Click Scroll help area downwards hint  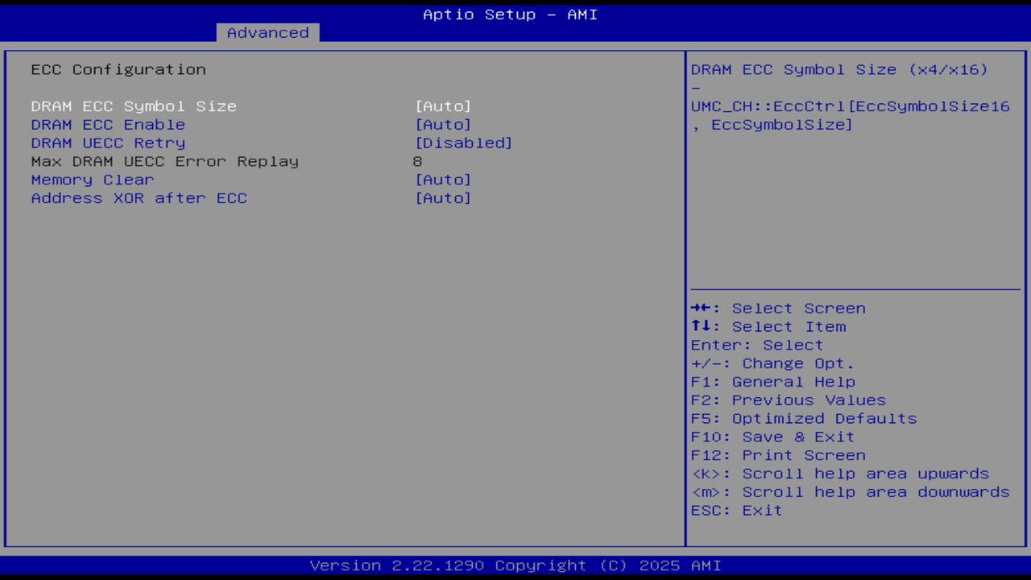point(850,492)
